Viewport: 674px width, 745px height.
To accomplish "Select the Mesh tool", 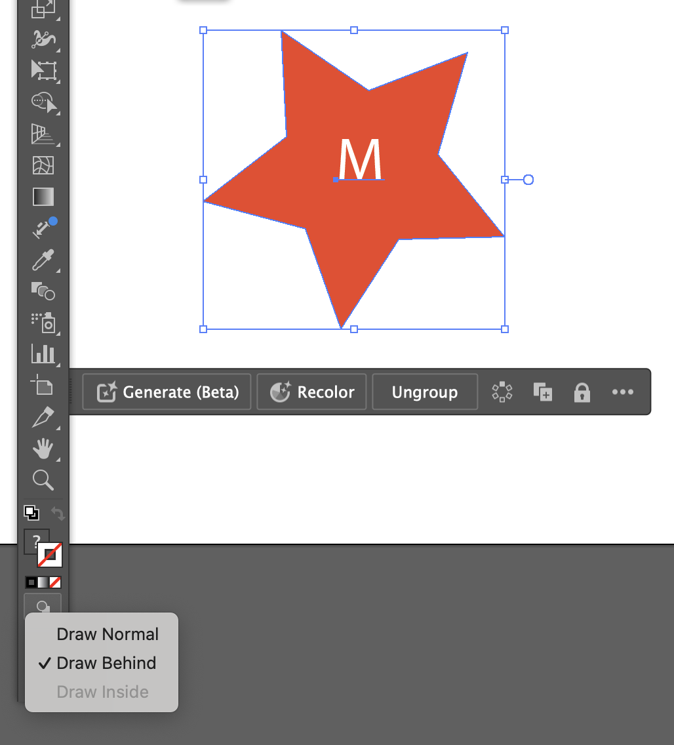I will (x=43, y=165).
